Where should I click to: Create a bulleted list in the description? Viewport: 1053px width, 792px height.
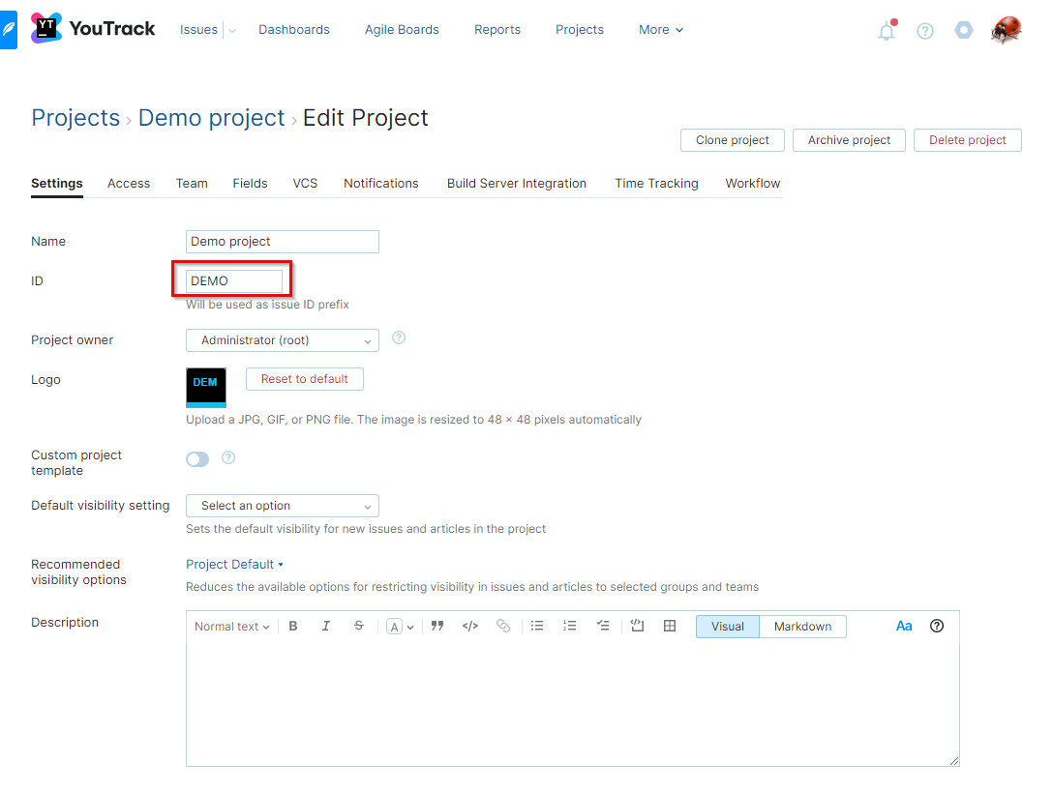[537, 626]
